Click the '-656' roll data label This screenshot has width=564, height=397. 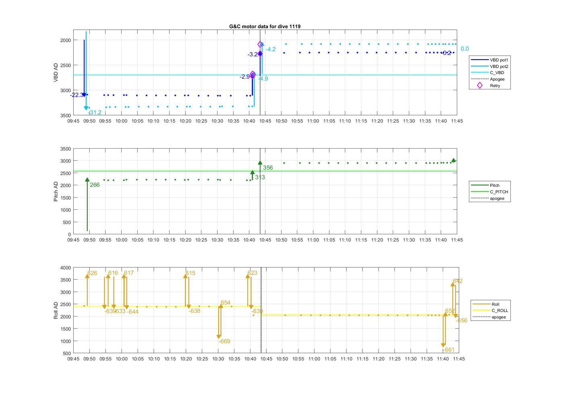click(x=462, y=320)
